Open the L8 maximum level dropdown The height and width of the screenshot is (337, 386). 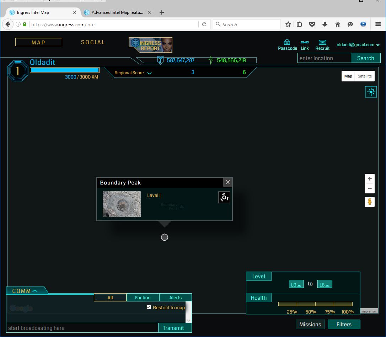[325, 284]
